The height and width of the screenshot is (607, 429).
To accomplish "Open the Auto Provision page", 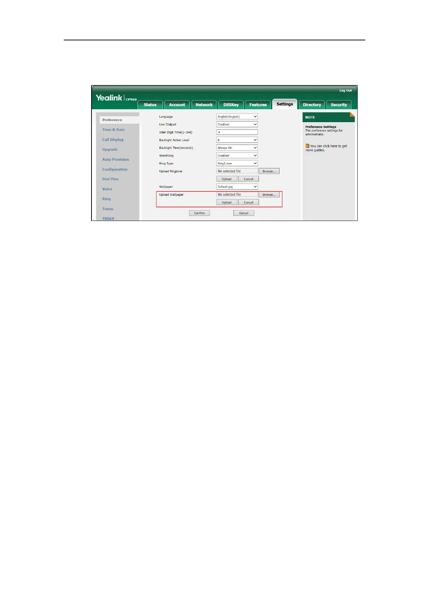I will click(x=115, y=159).
